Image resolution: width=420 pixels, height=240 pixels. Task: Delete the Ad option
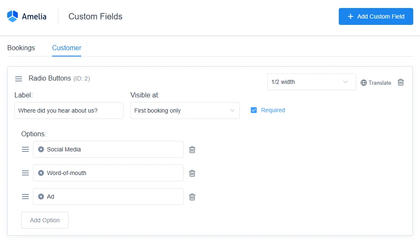tap(192, 197)
